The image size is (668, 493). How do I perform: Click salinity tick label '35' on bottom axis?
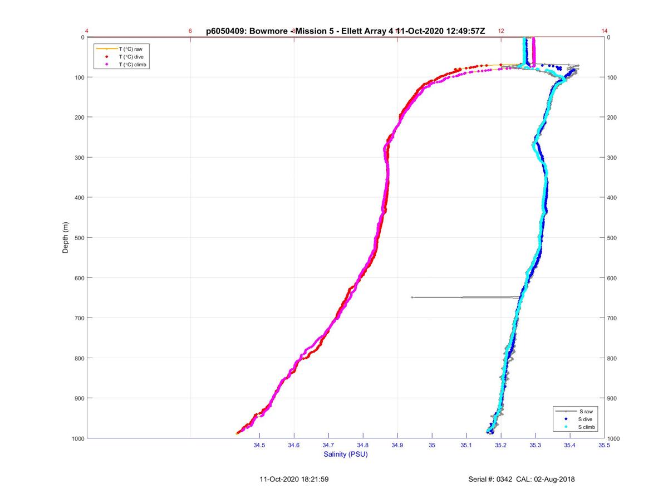point(432,445)
